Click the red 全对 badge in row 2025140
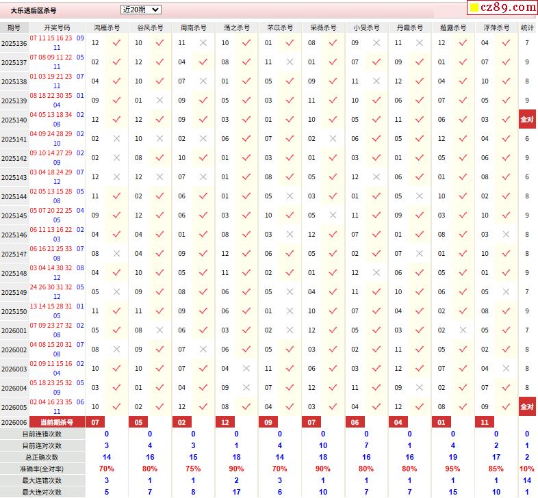538x498 pixels. coord(527,119)
